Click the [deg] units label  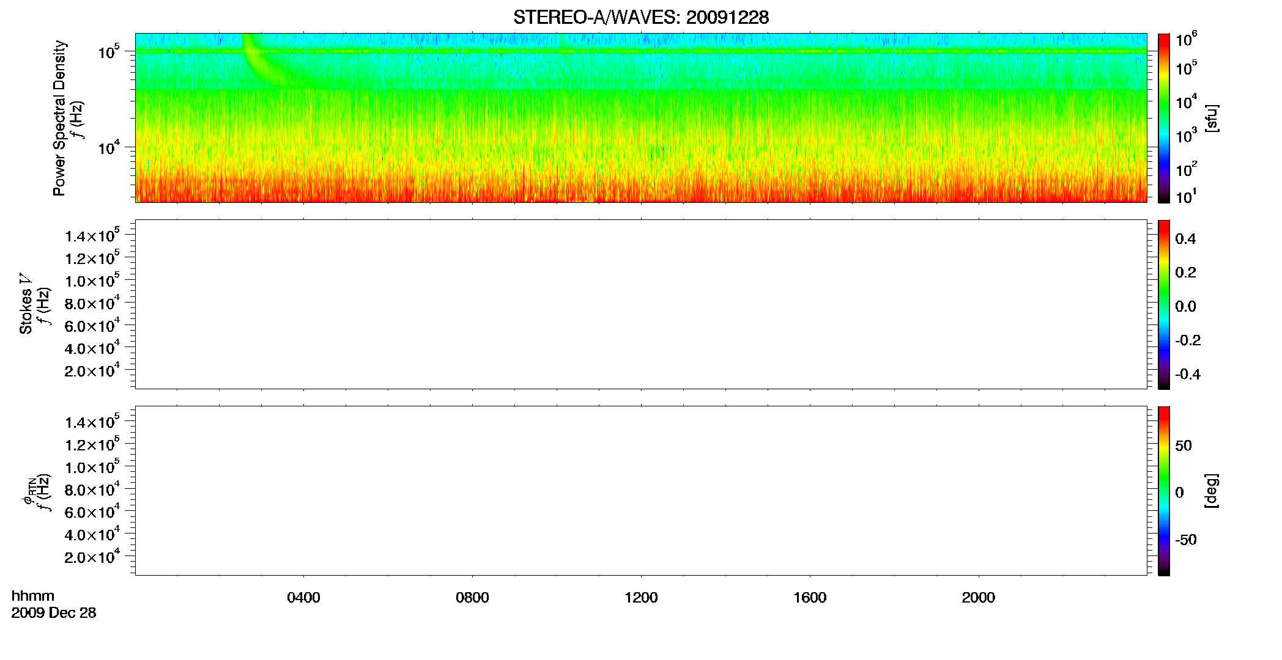click(1212, 491)
